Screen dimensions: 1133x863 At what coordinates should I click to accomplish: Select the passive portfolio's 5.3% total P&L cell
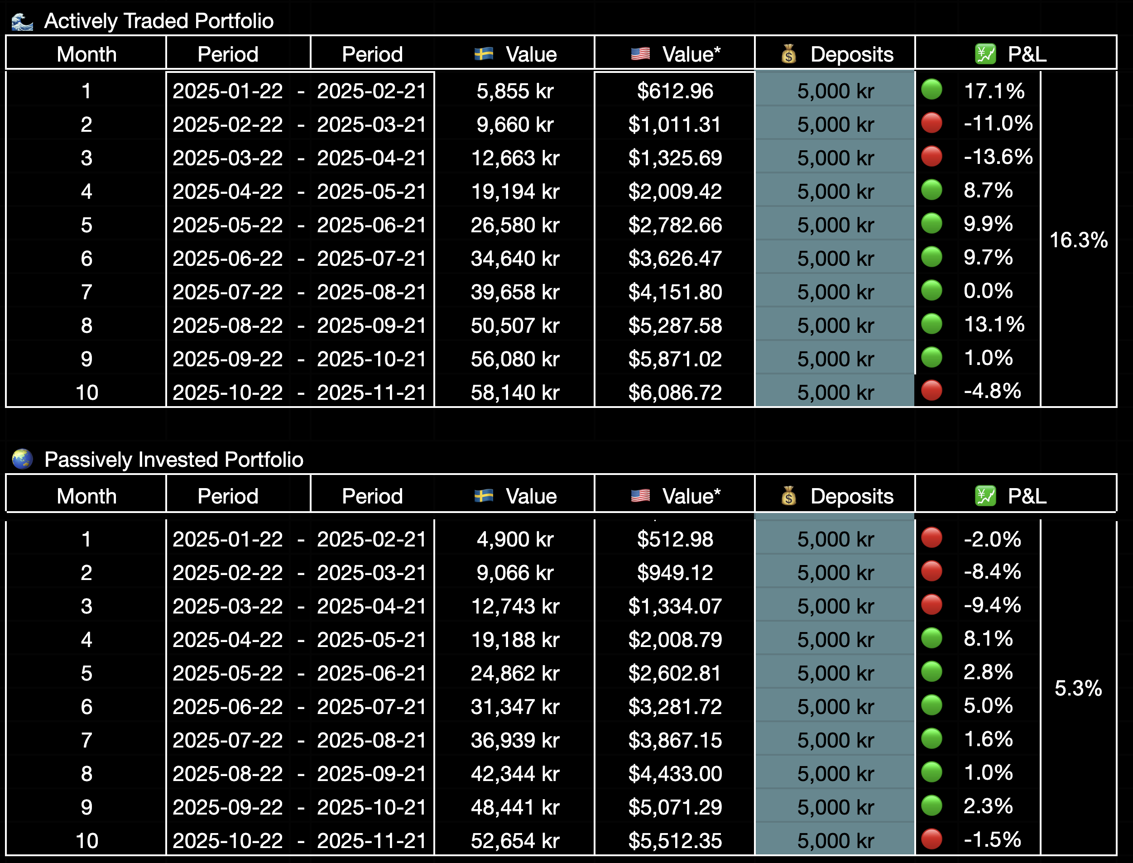[x=1078, y=688]
